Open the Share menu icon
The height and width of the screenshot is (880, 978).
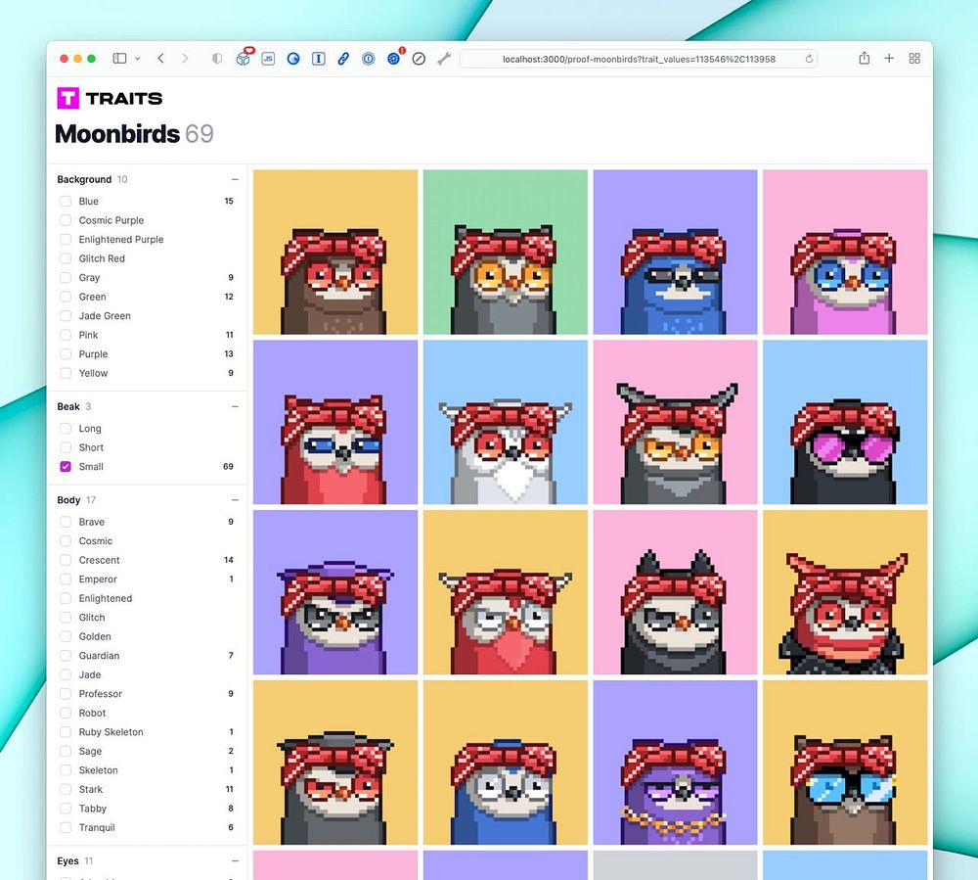coord(864,58)
